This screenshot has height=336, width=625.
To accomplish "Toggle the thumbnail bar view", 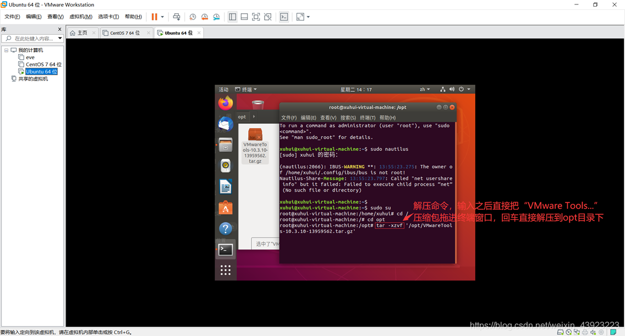I will [244, 17].
